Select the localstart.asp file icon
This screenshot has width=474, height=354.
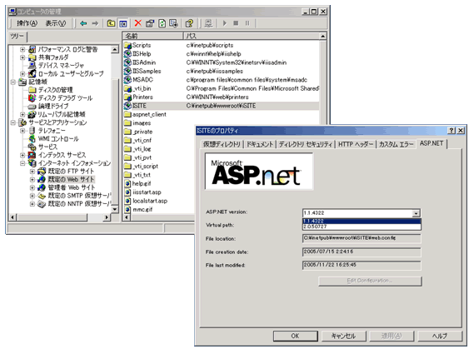click(x=127, y=201)
